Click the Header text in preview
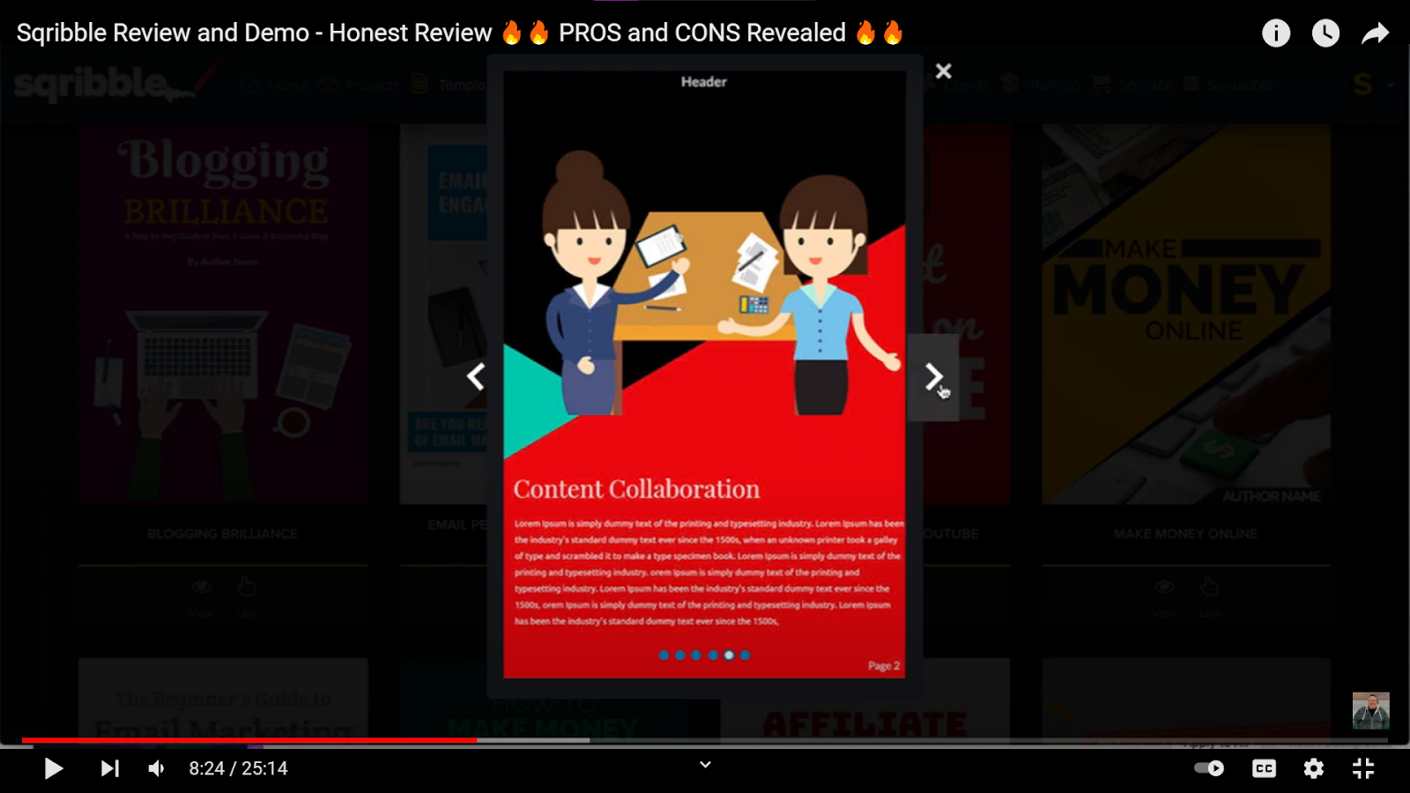The width and height of the screenshot is (1410, 793). click(704, 82)
